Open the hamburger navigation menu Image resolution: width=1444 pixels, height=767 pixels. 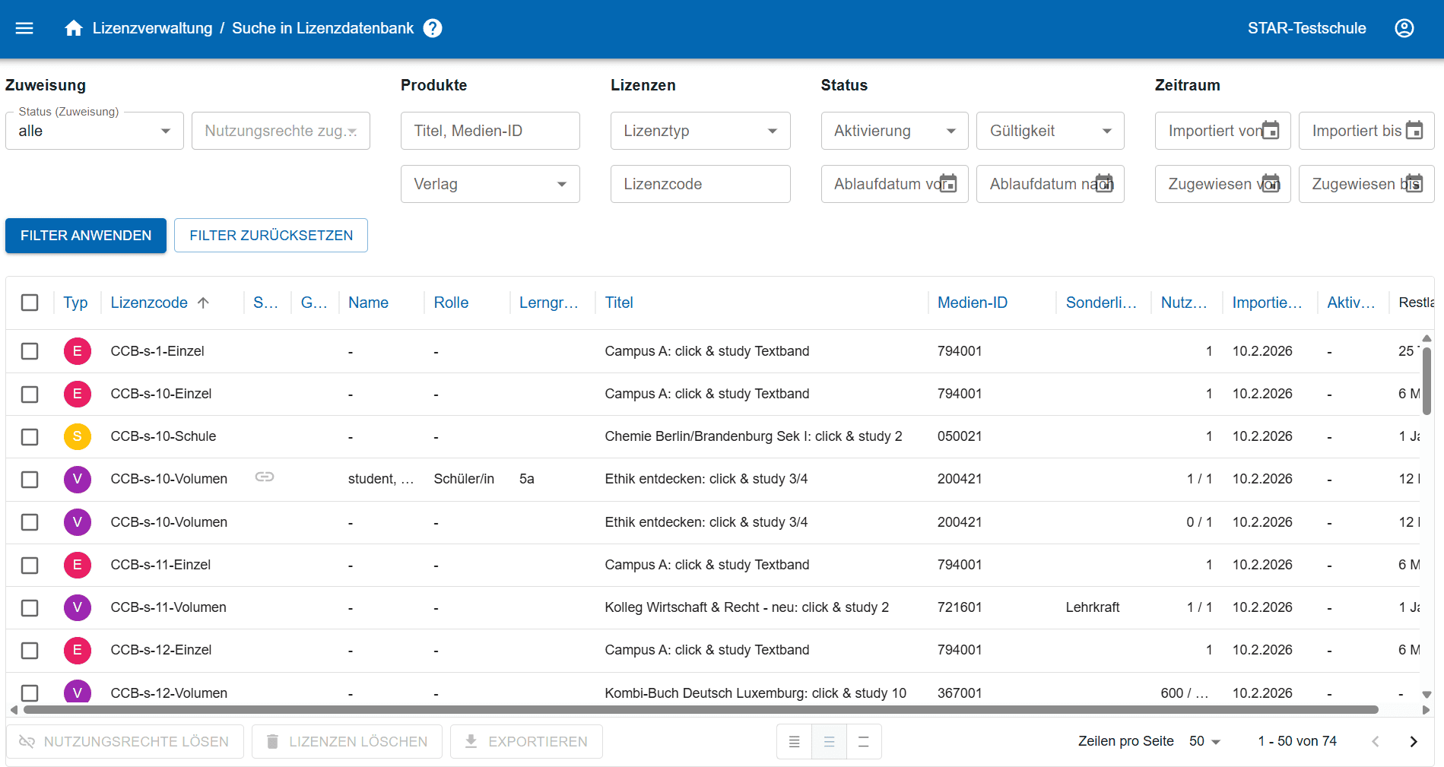[x=24, y=28]
